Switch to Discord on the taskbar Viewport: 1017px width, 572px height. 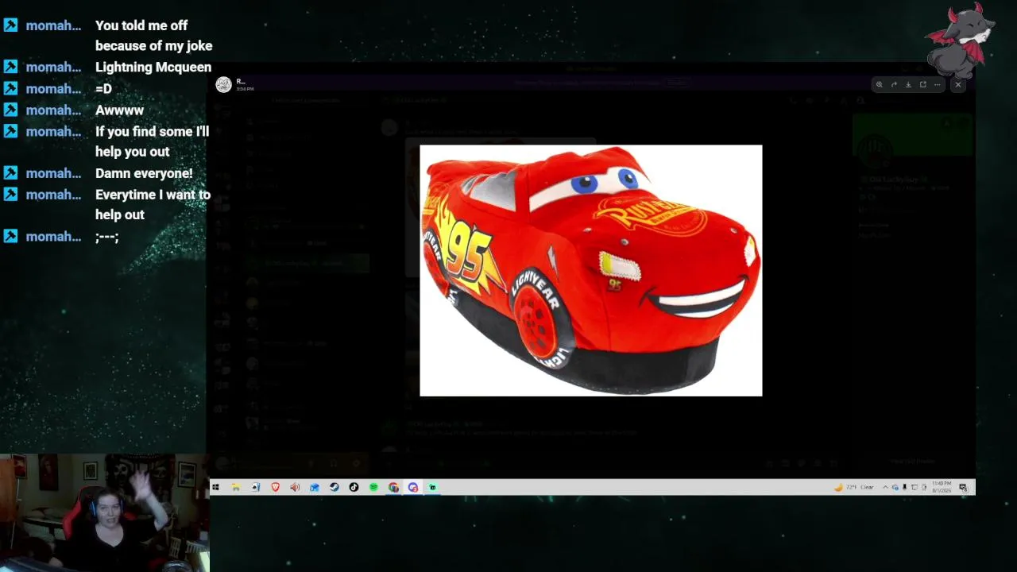point(413,487)
